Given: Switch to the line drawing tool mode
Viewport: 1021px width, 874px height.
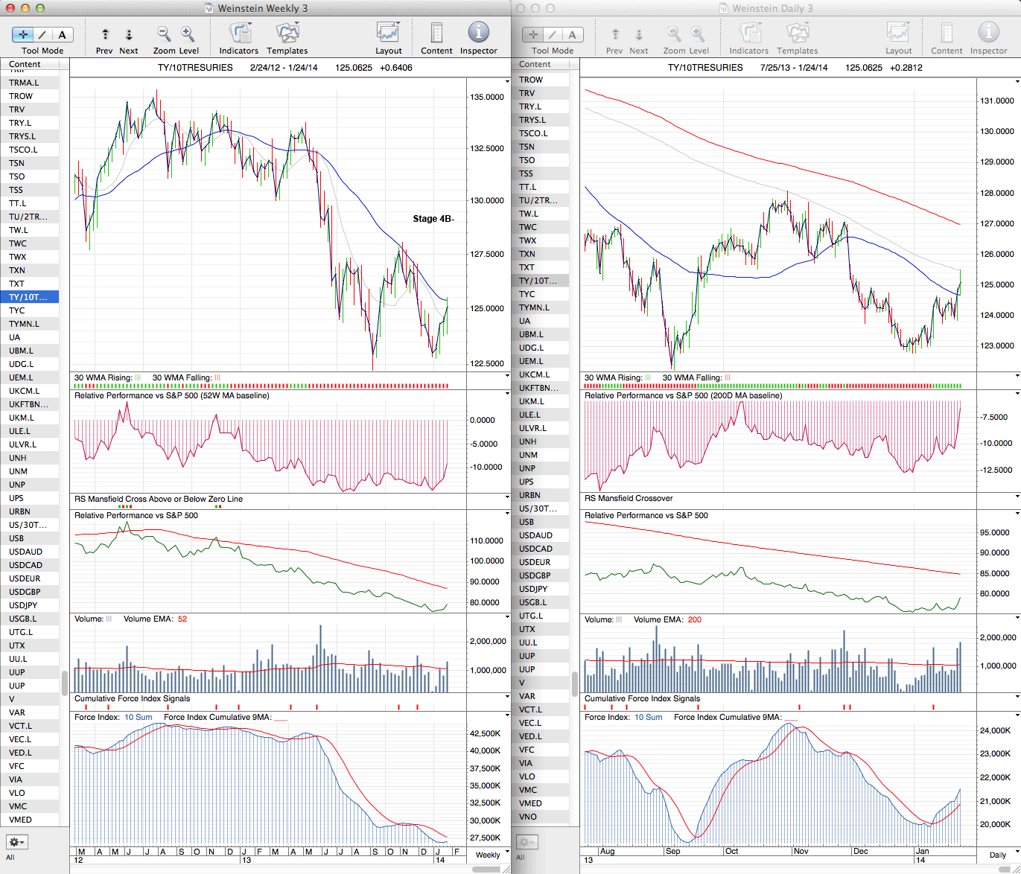Looking at the screenshot, I should 42,34.
